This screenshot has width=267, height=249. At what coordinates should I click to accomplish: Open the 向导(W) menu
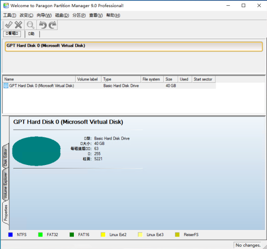tap(44, 15)
